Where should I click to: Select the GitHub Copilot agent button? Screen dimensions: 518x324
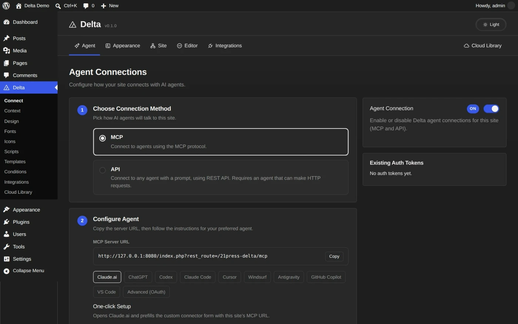tap(326, 277)
